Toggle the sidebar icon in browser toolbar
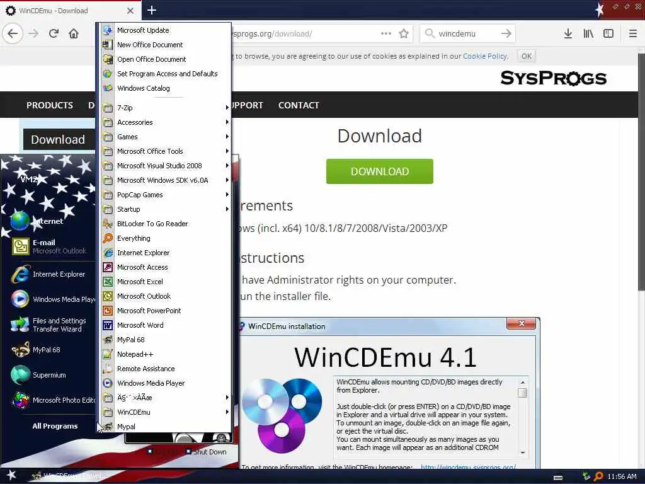Image resolution: width=645 pixels, height=484 pixels. point(608,33)
